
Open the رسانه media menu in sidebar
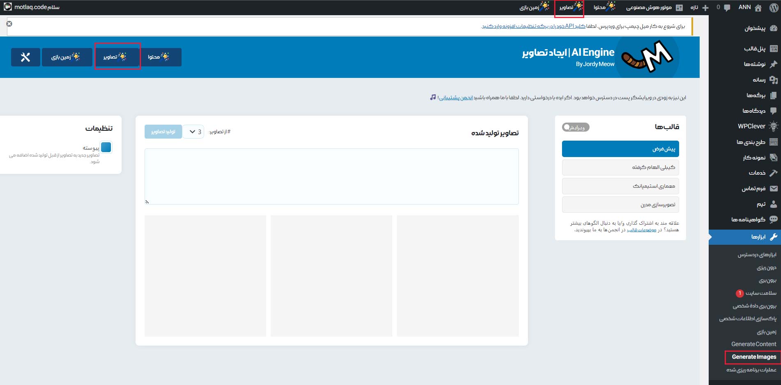click(759, 80)
